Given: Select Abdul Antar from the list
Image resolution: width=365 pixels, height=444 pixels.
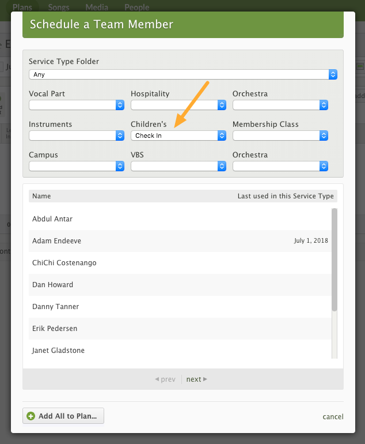Looking at the screenshot, I should point(180,219).
